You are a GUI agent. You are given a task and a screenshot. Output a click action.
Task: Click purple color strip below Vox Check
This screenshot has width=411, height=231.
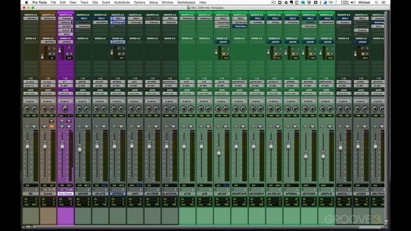(66, 216)
